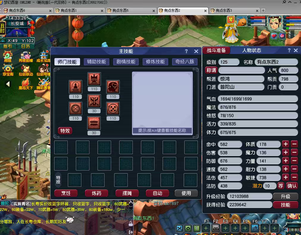
Task: Select the pagoda skill icon in left column
Action: point(75,87)
